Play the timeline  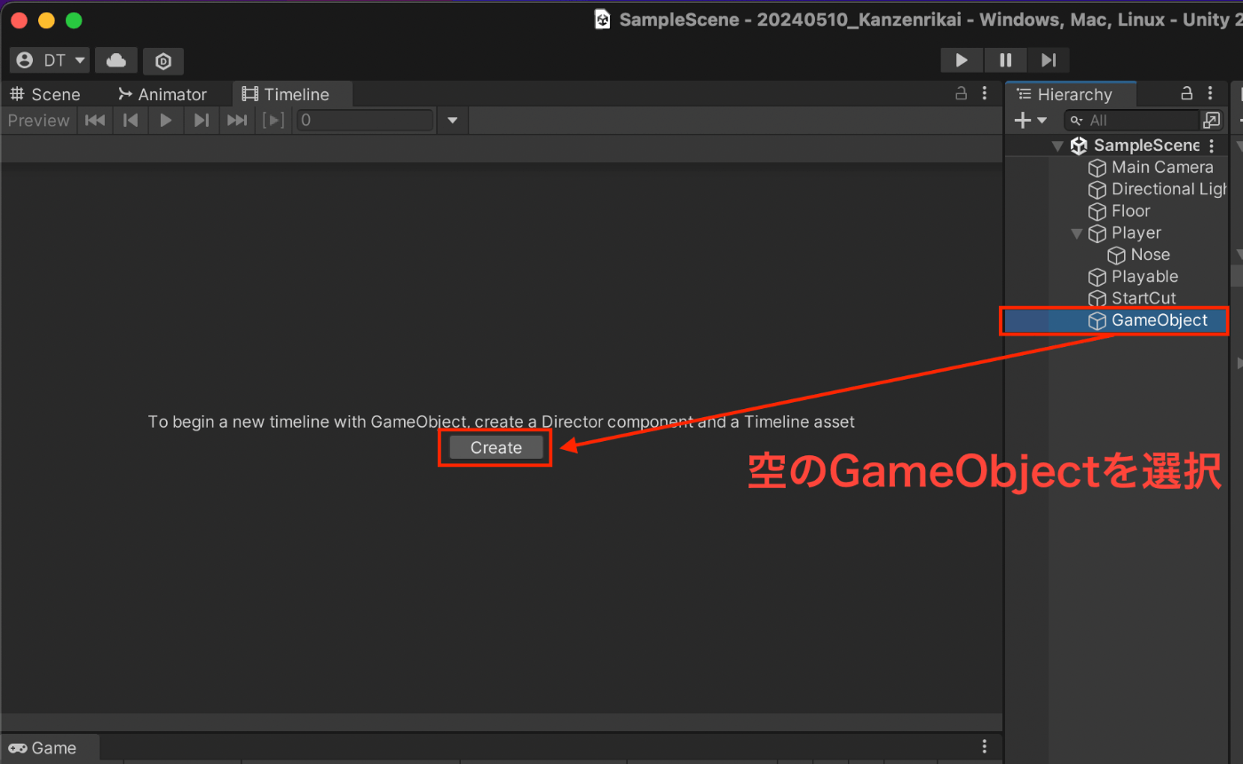coord(166,121)
